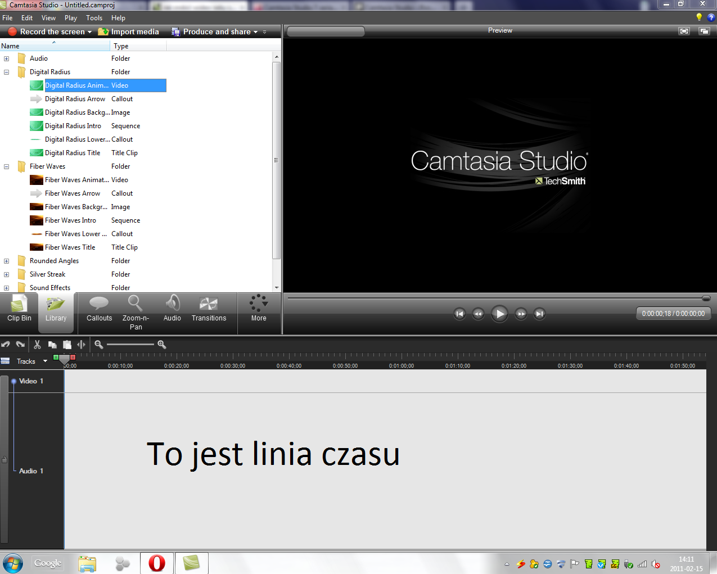Open the toolbar options arrow after Produce and share
717x574 pixels.
point(264,32)
